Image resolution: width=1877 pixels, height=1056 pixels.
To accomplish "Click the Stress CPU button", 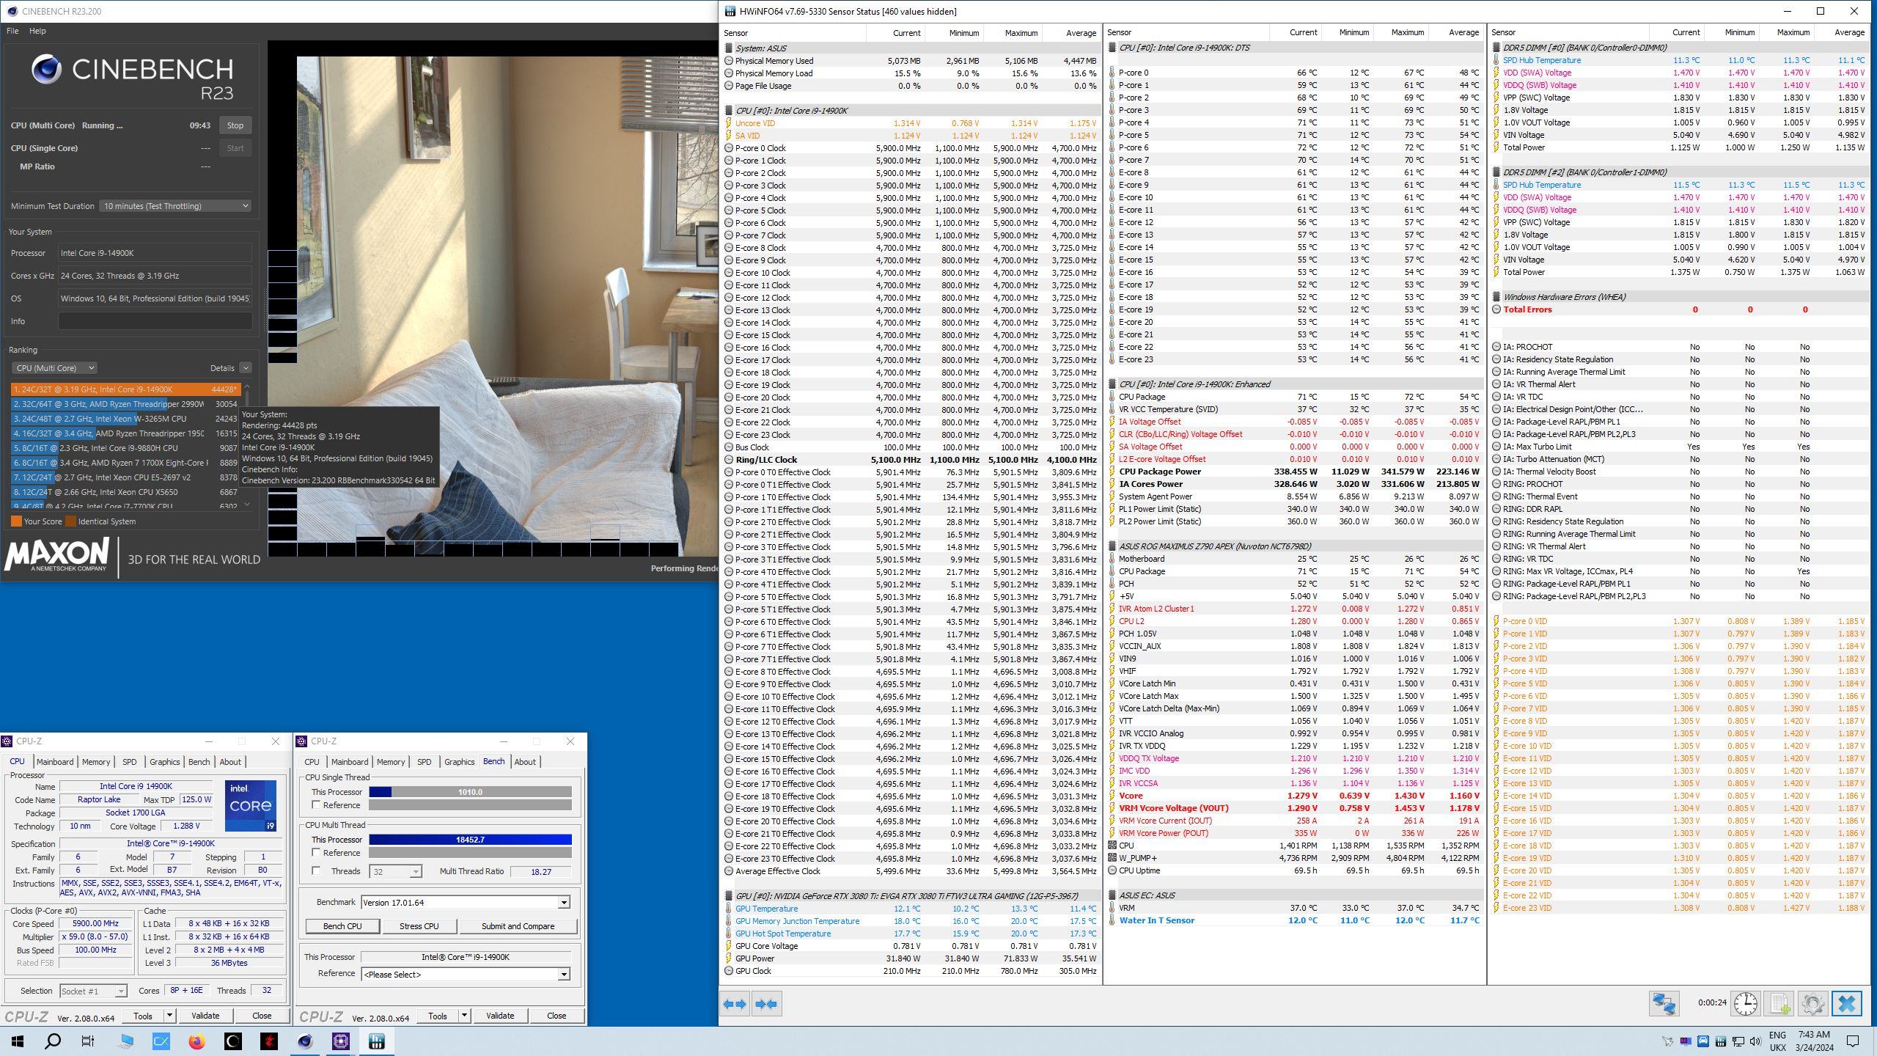I will (x=419, y=926).
